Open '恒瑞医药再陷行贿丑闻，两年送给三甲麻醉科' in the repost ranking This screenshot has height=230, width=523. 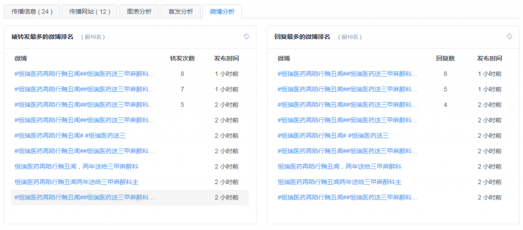point(77,167)
